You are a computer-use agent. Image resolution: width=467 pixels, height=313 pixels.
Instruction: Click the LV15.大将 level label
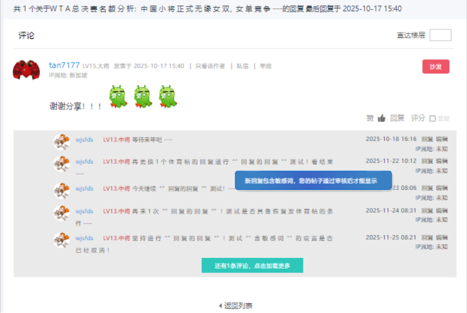(x=96, y=66)
